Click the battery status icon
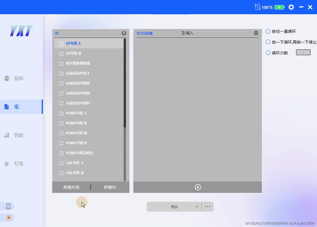This screenshot has width=317, height=227. (279, 7)
